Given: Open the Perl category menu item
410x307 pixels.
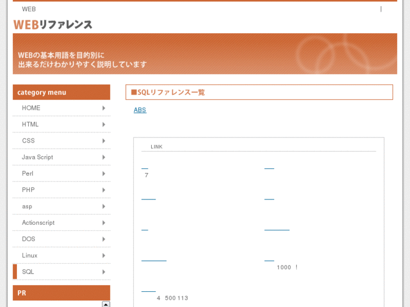Looking at the screenshot, I should coord(61,173).
